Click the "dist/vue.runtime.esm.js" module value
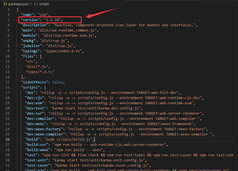Screen dimensions: 238x171 click(x=68, y=35)
